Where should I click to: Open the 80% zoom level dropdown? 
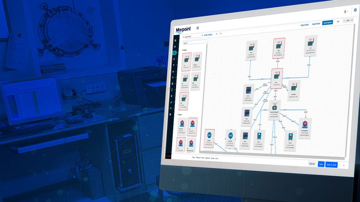coord(348,21)
